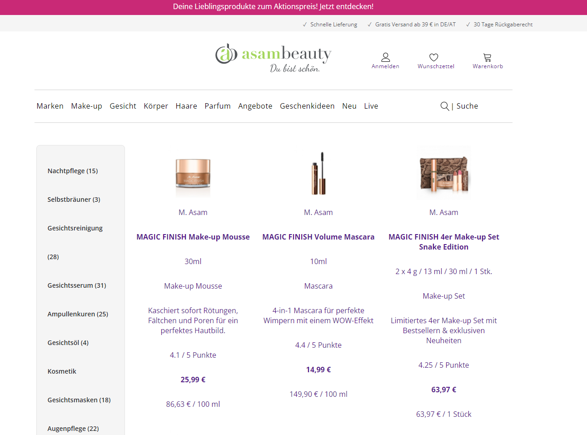
Task: Select Nachtpflege in the sidebar
Action: (x=71, y=171)
